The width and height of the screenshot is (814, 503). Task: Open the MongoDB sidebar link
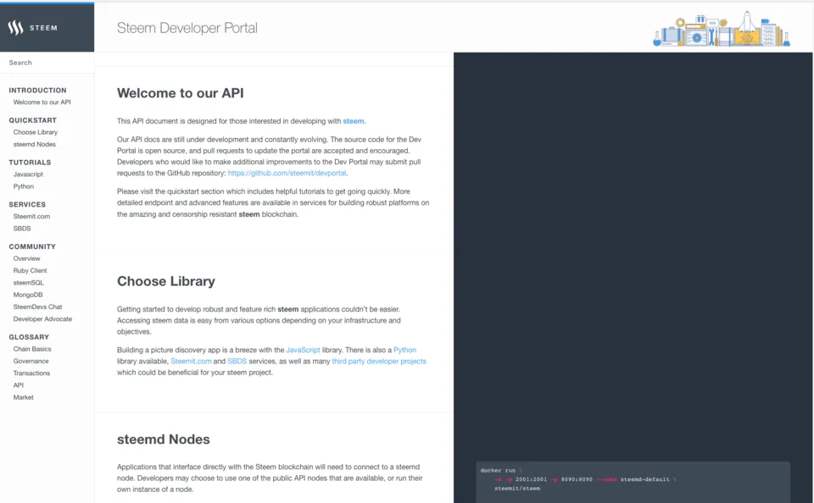tap(28, 295)
